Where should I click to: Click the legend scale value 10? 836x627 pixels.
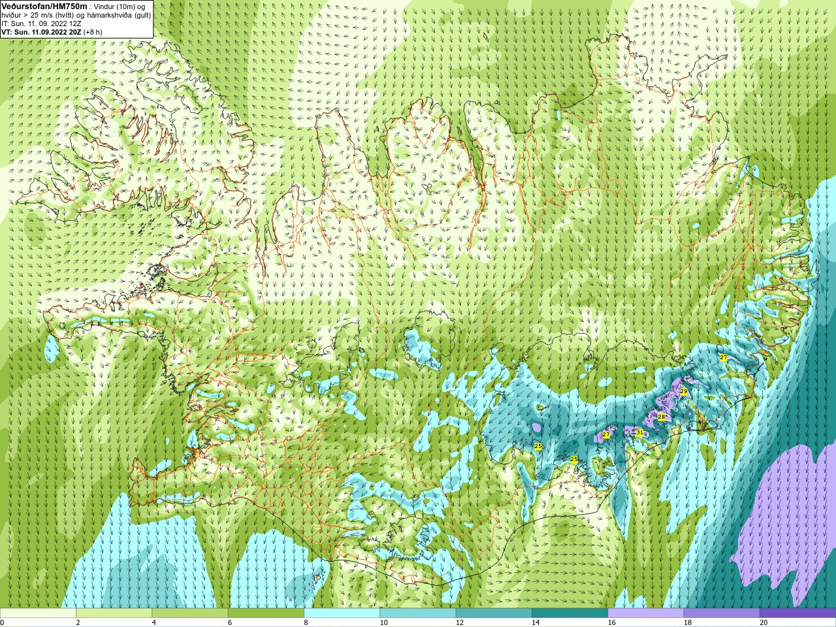point(383,622)
